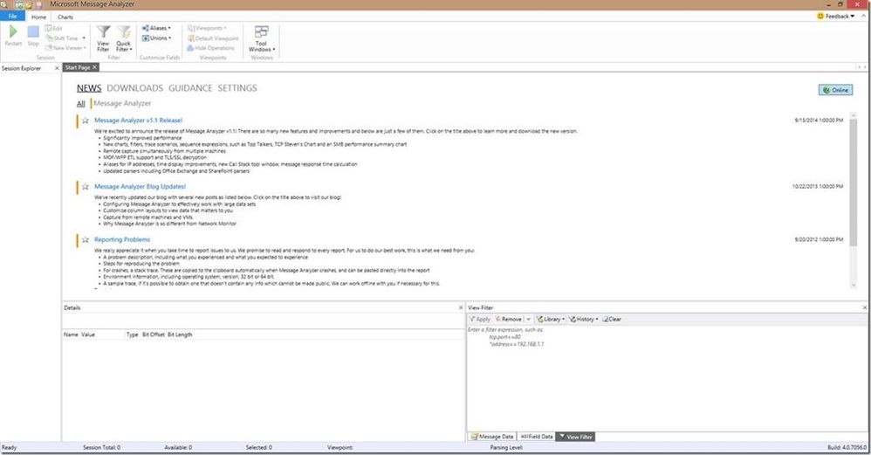Image resolution: width=871 pixels, height=455 pixels.
Task: Click the 'Build: 4.0.7056.0' status text
Action: pos(847,447)
